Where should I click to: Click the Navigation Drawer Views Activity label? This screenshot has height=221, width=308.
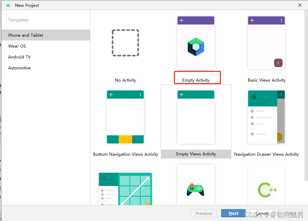[266, 154]
